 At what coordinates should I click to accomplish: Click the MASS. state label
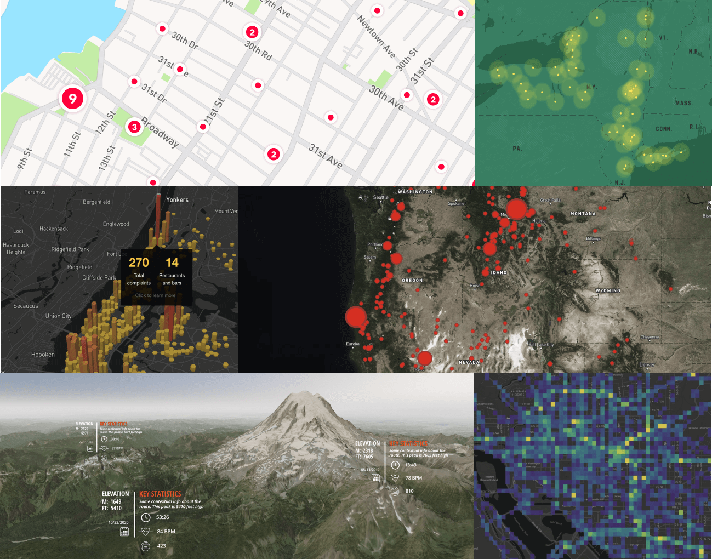pos(684,103)
